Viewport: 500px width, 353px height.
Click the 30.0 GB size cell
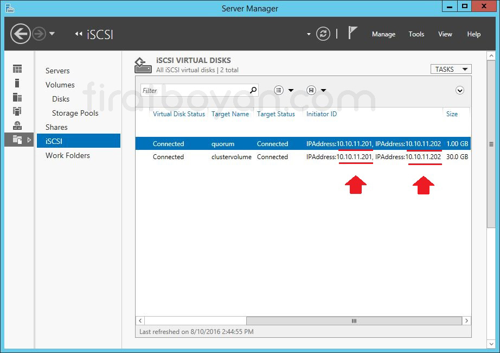tap(457, 157)
